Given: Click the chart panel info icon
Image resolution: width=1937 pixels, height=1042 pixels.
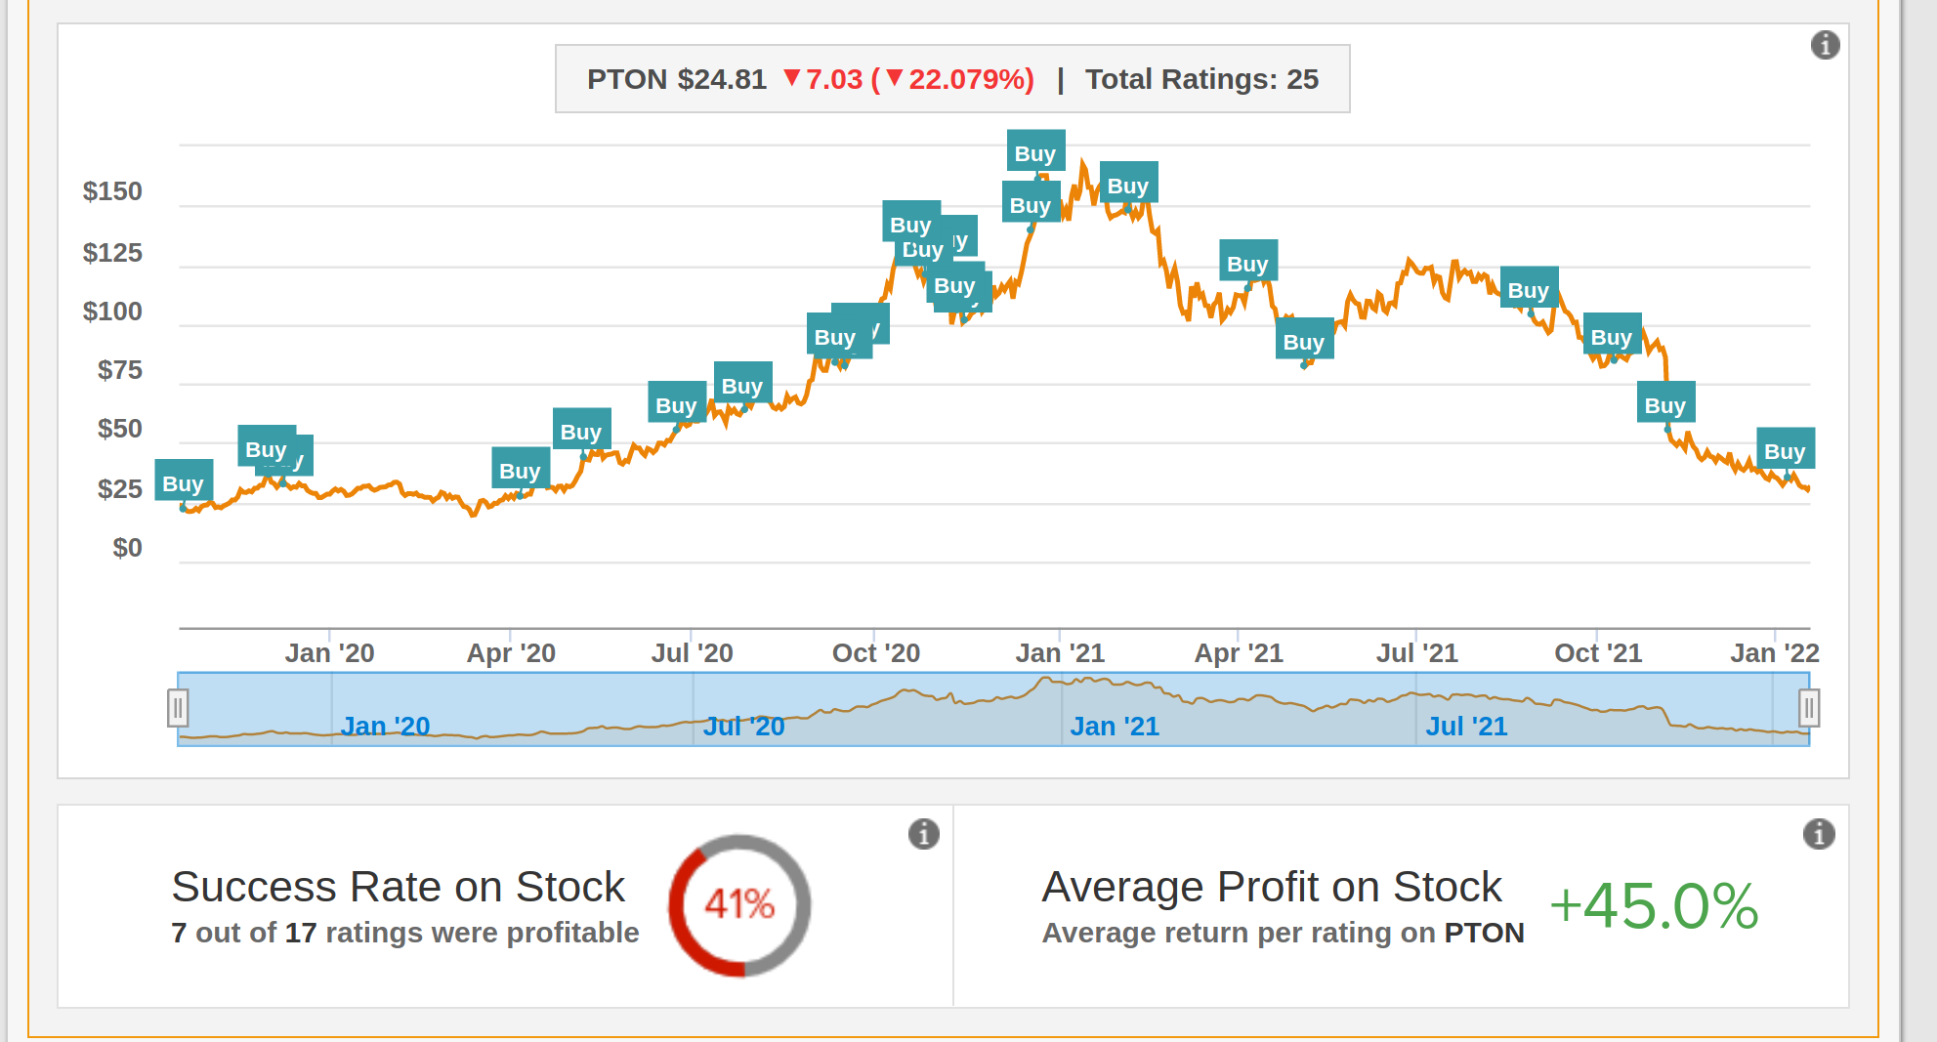Looking at the screenshot, I should point(1825,45).
